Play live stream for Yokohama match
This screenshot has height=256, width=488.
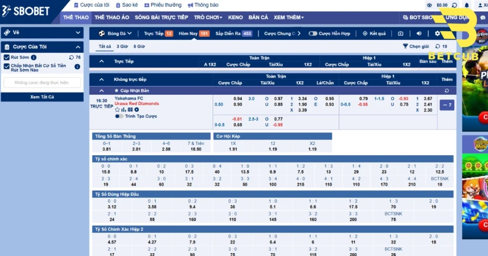(136, 109)
